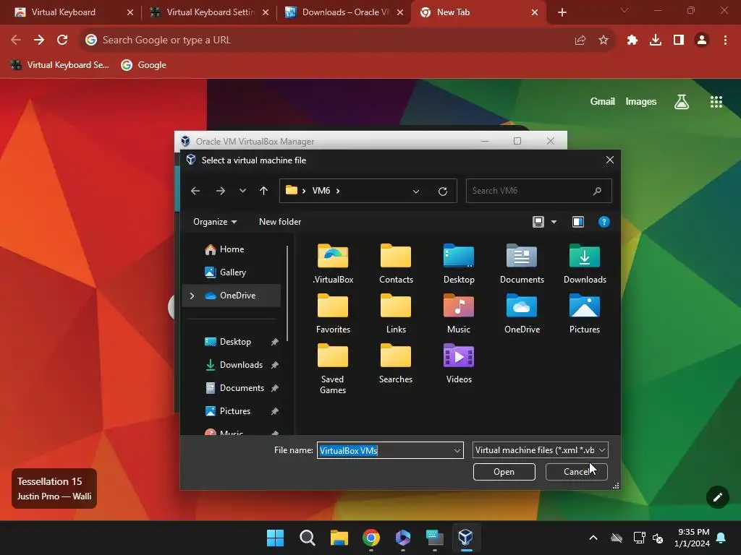Image resolution: width=741 pixels, height=555 pixels.
Task: Open the Contacts folder
Action: tap(396, 263)
